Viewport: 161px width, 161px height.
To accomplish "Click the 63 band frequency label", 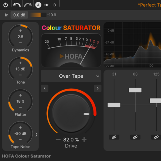I will 135,74.
